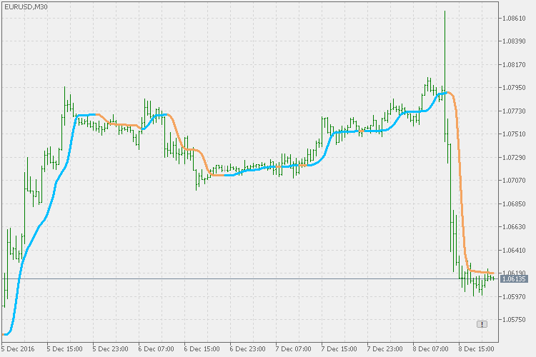The image size is (536, 357).
Task: Click the 8 Dec 15:00 time label
Action: pos(476,349)
